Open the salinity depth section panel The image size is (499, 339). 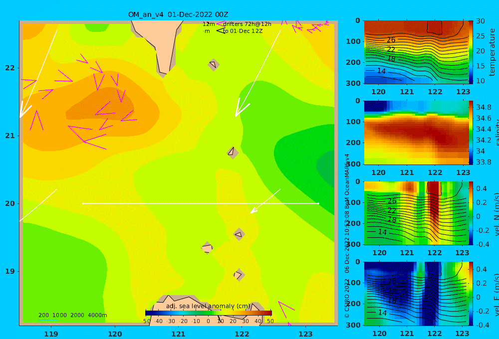[x=416, y=133]
